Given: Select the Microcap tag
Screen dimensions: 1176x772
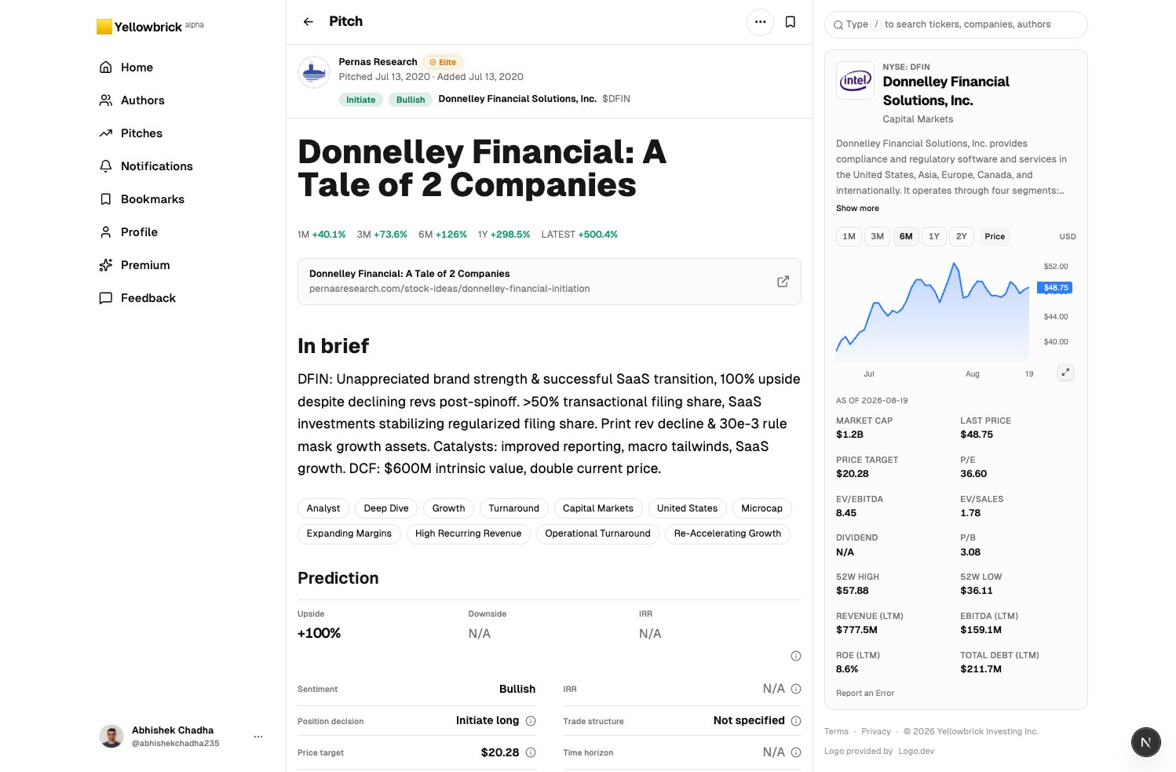Looking at the screenshot, I should pos(762,508).
